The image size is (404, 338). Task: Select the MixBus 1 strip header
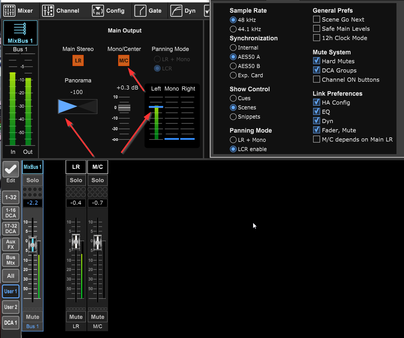[32, 167]
